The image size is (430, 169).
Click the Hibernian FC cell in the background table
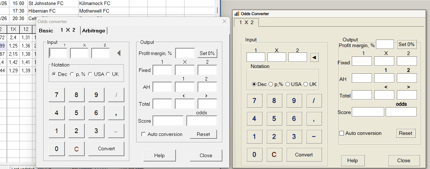coord(52,11)
